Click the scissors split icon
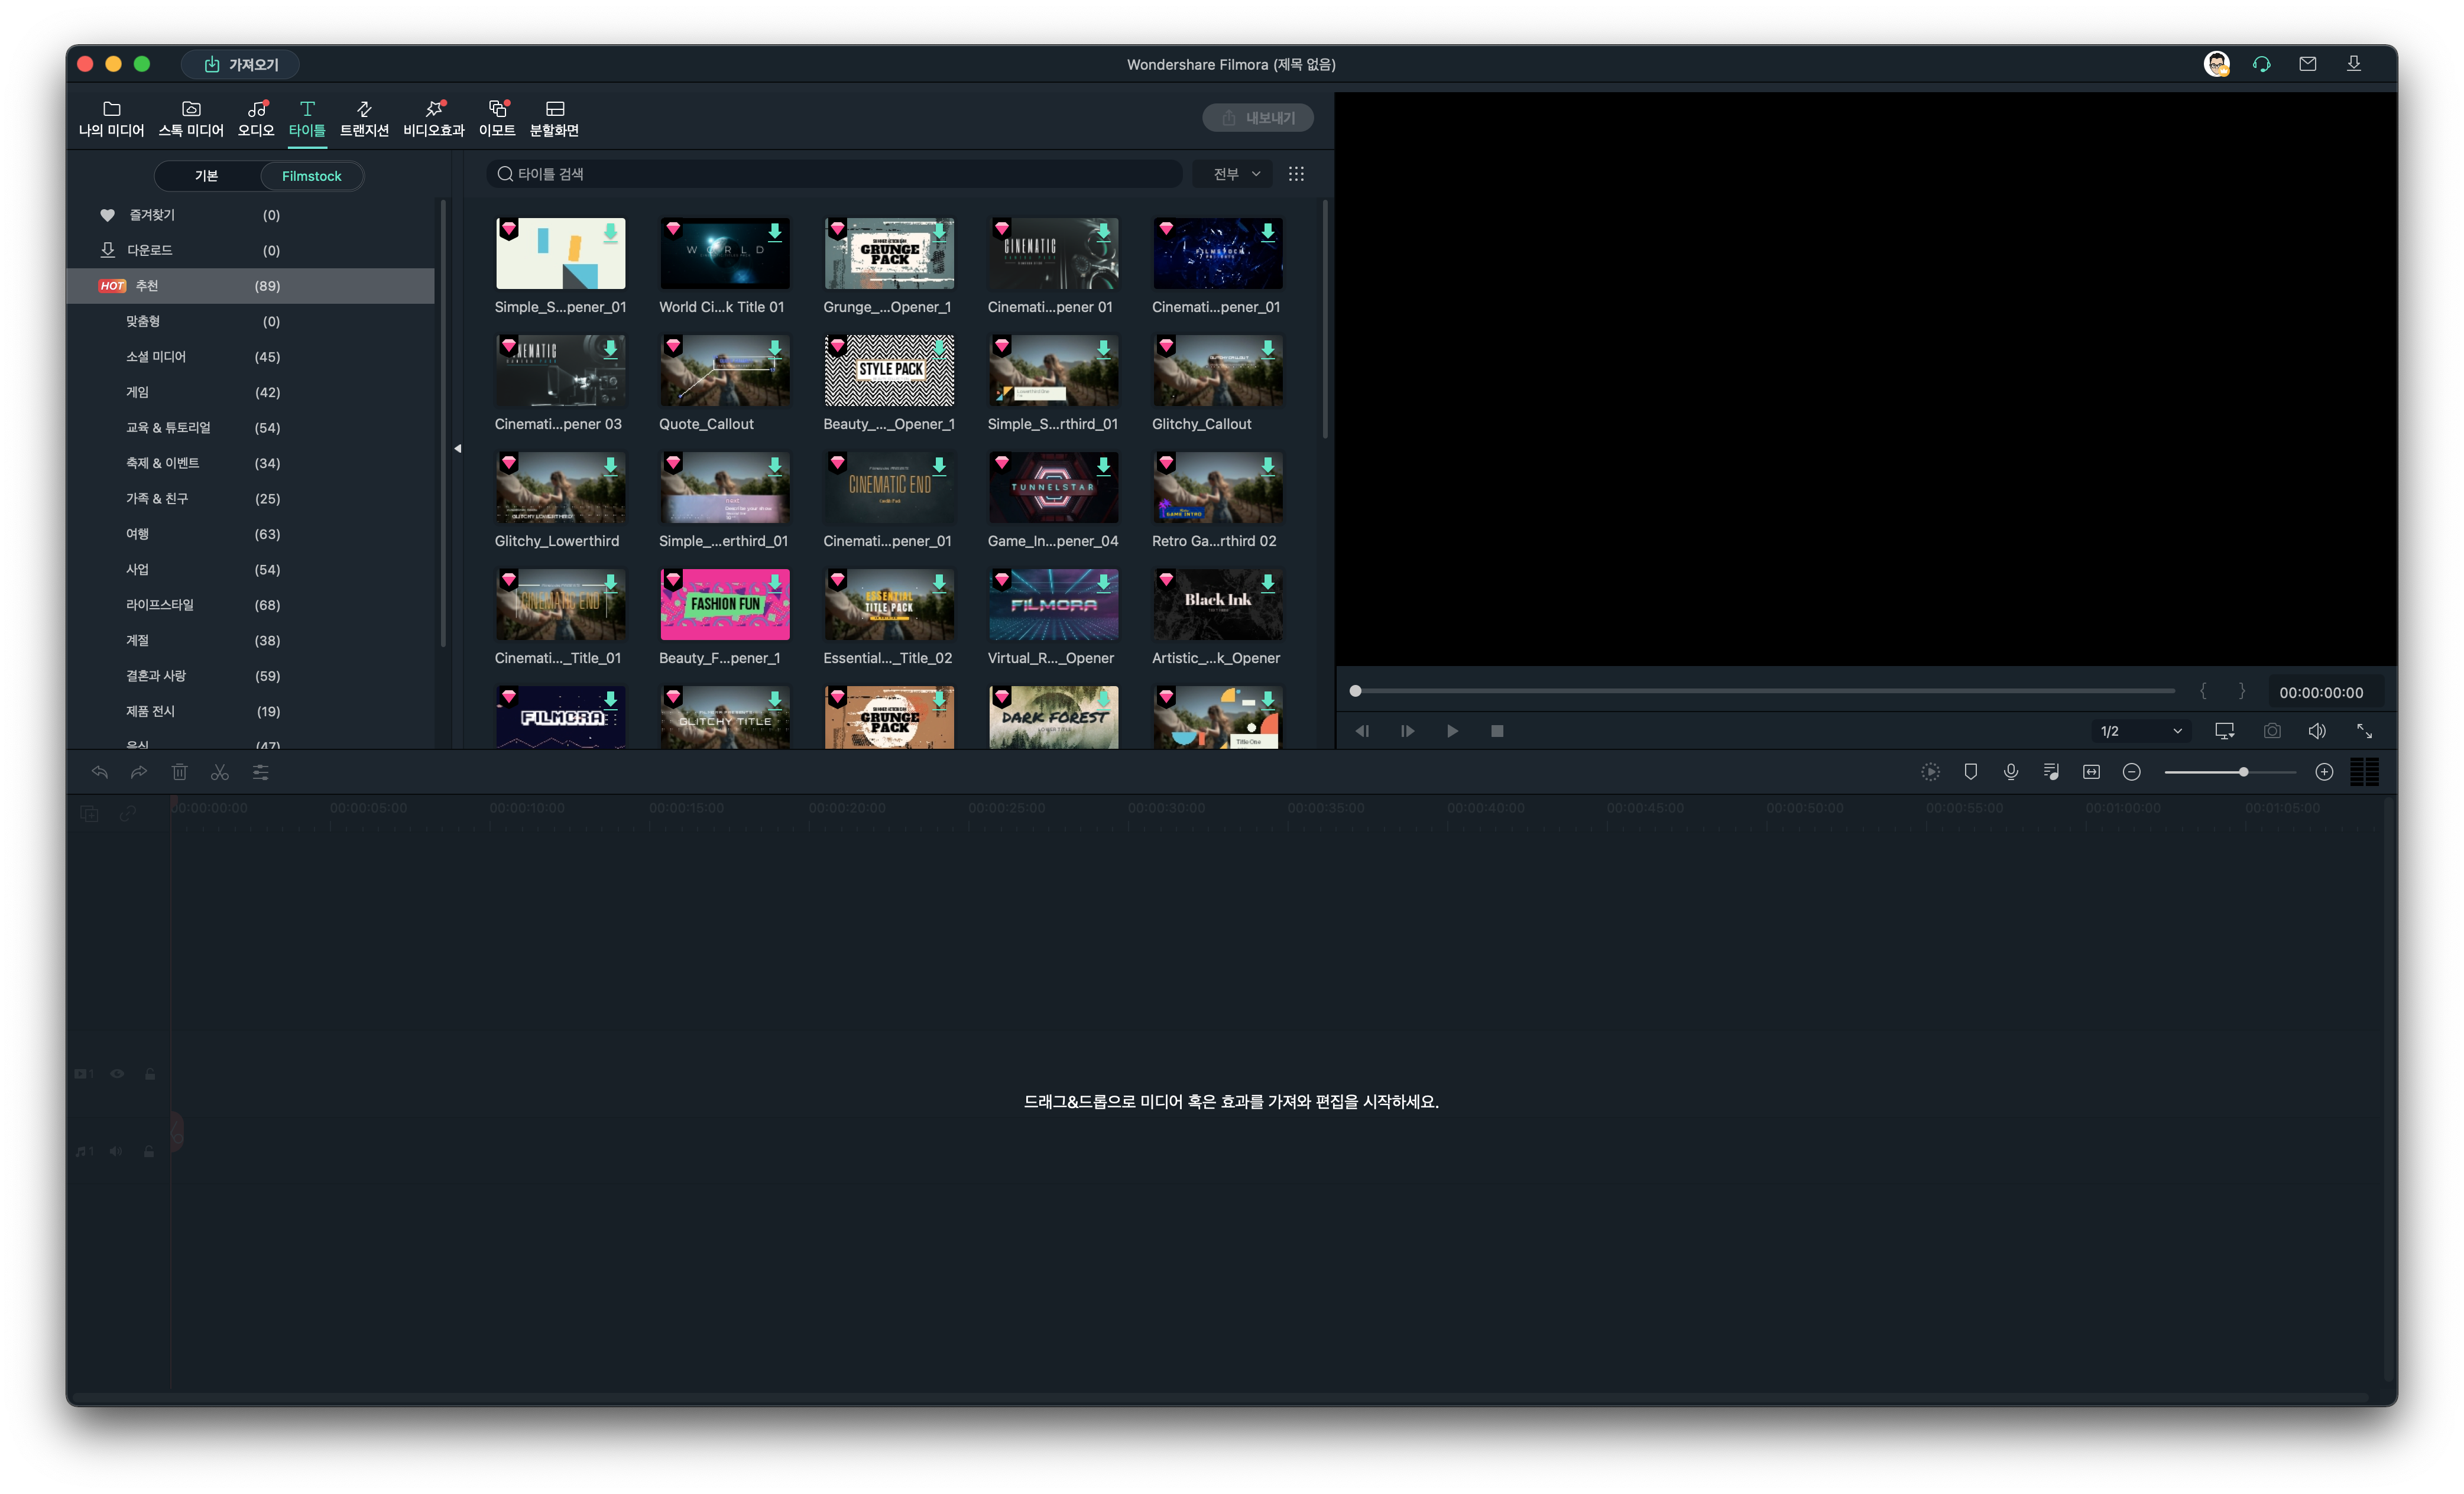This screenshot has height=1494, width=2464. pos(220,772)
